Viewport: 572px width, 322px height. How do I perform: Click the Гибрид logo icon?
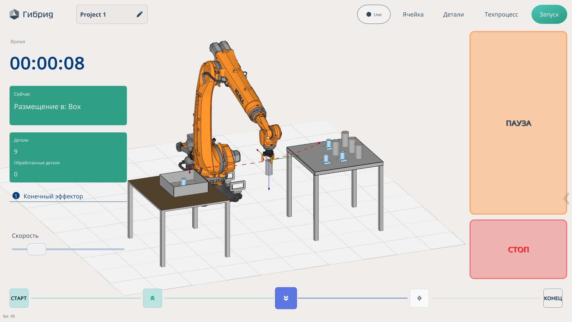click(14, 14)
